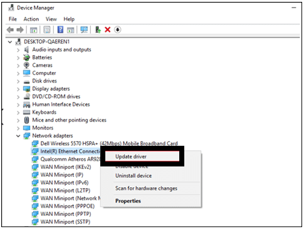Image resolution: width=304 pixels, height=229 pixels.
Task: Expand the Keyboards category
Action: point(18,113)
